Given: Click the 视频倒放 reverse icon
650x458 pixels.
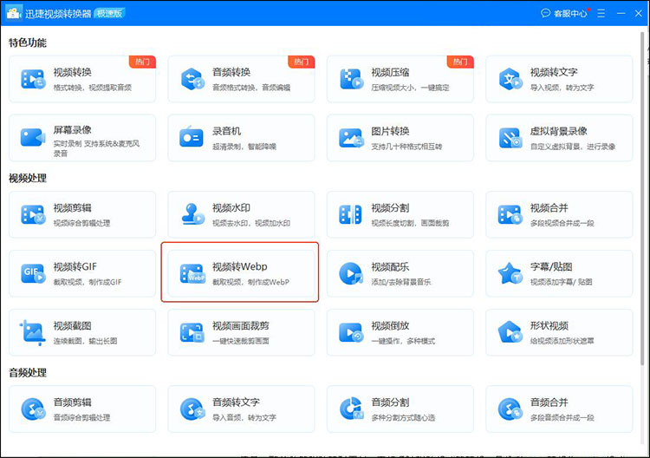Looking at the screenshot, I should (x=352, y=333).
